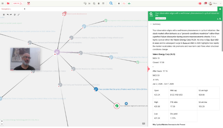The image size is (223, 128).
Task: Zoom out with the minus button
Action: pos(2,124)
